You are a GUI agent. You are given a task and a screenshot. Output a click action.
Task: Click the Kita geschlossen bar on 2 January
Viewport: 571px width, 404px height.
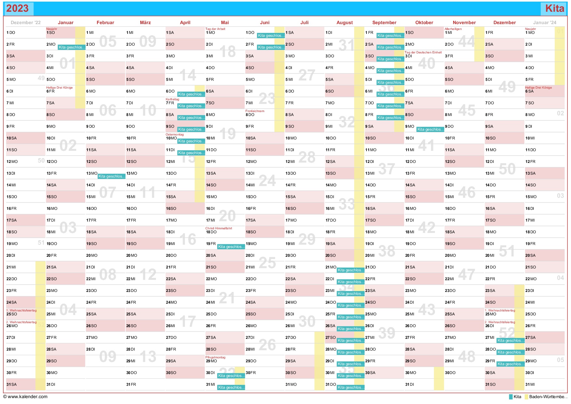click(x=72, y=47)
